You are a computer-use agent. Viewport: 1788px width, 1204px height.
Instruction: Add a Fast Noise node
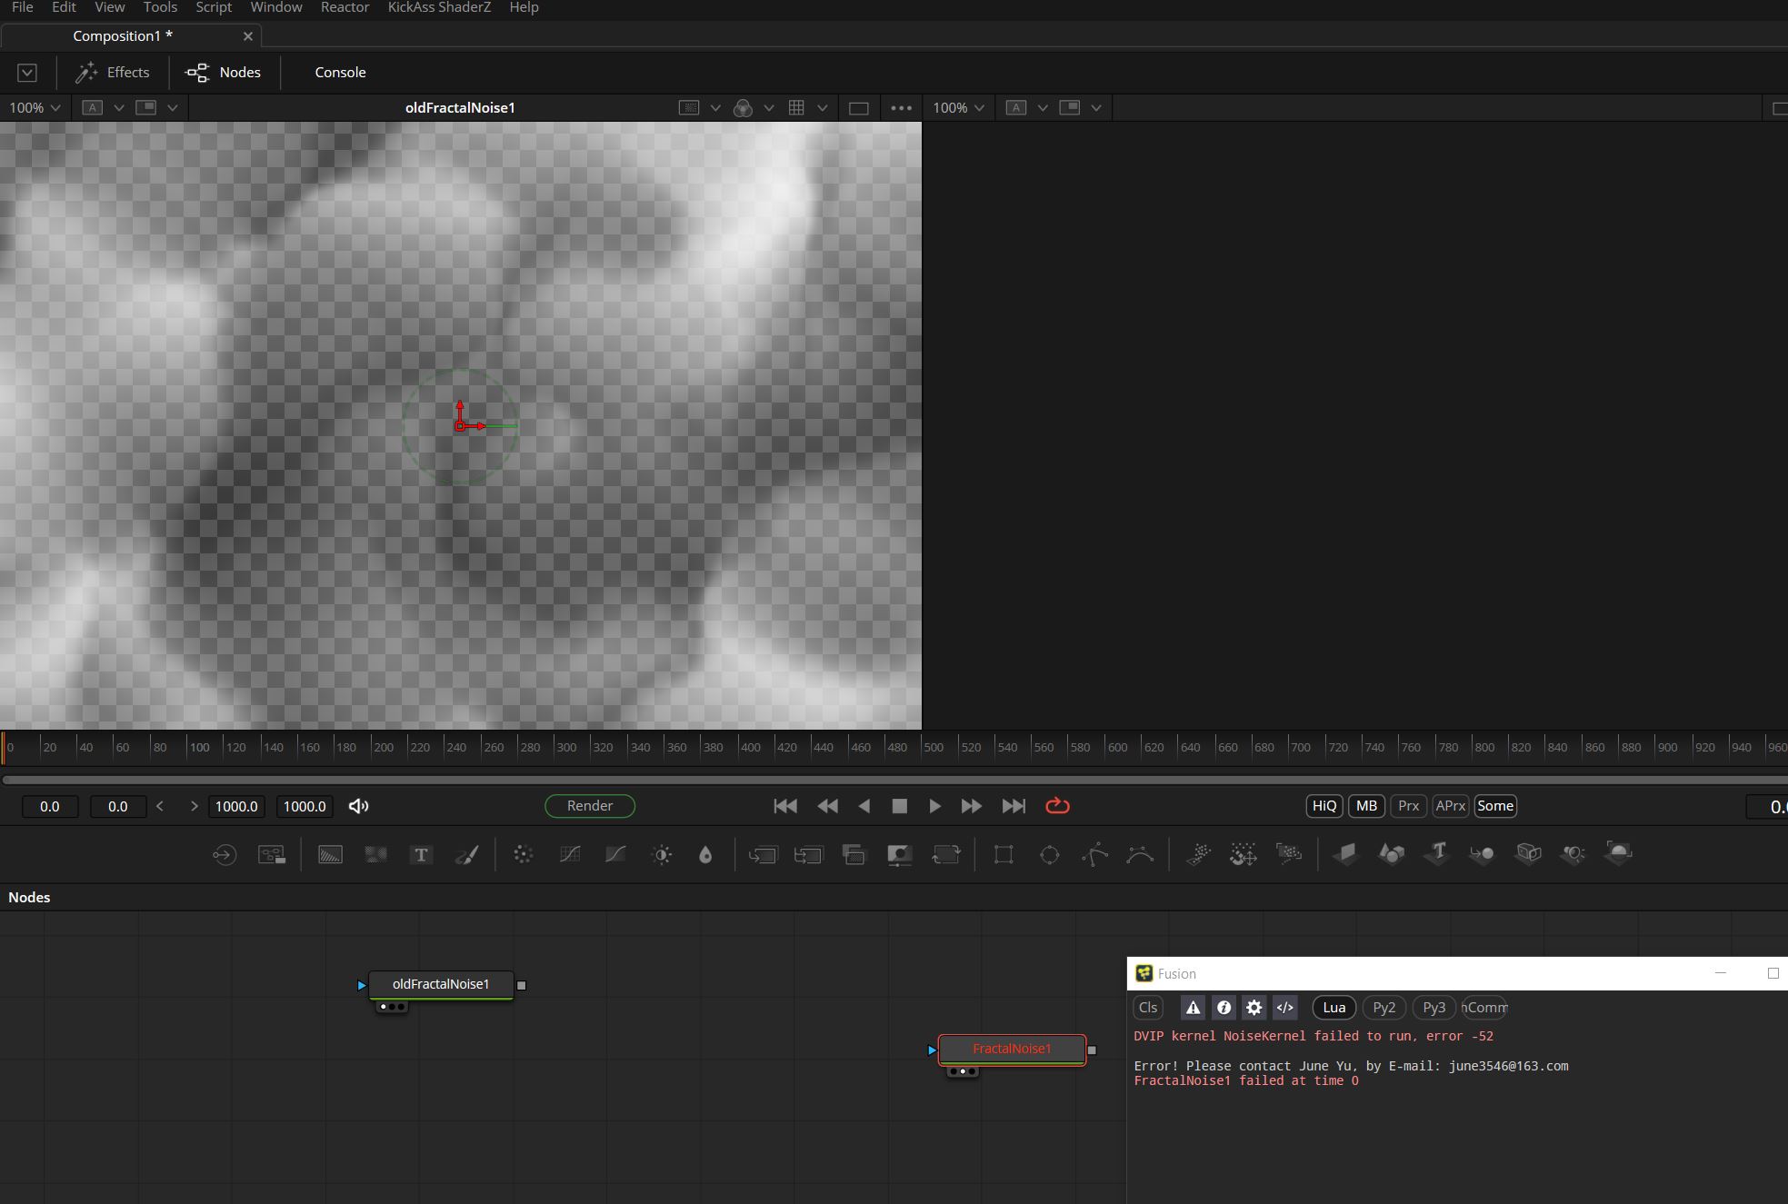(375, 854)
